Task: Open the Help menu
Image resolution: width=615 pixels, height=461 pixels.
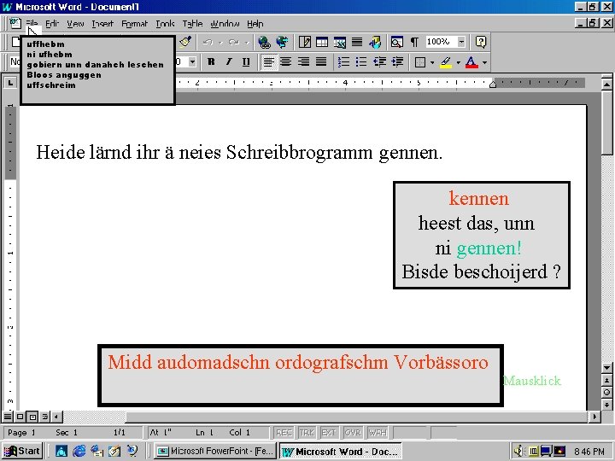Action: pos(255,24)
